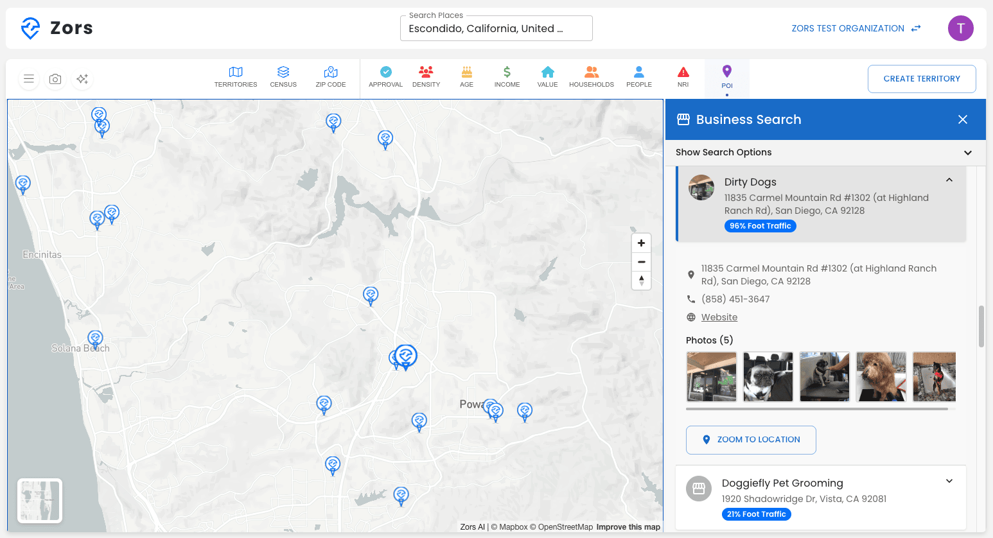Click the CREATE TERRITORY button
The height and width of the screenshot is (538, 993).
(922, 78)
